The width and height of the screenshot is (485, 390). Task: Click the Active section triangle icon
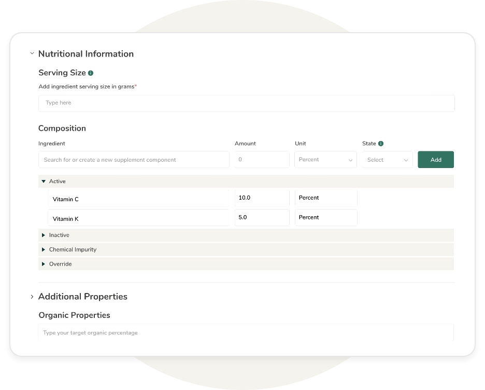pyautogui.click(x=44, y=182)
